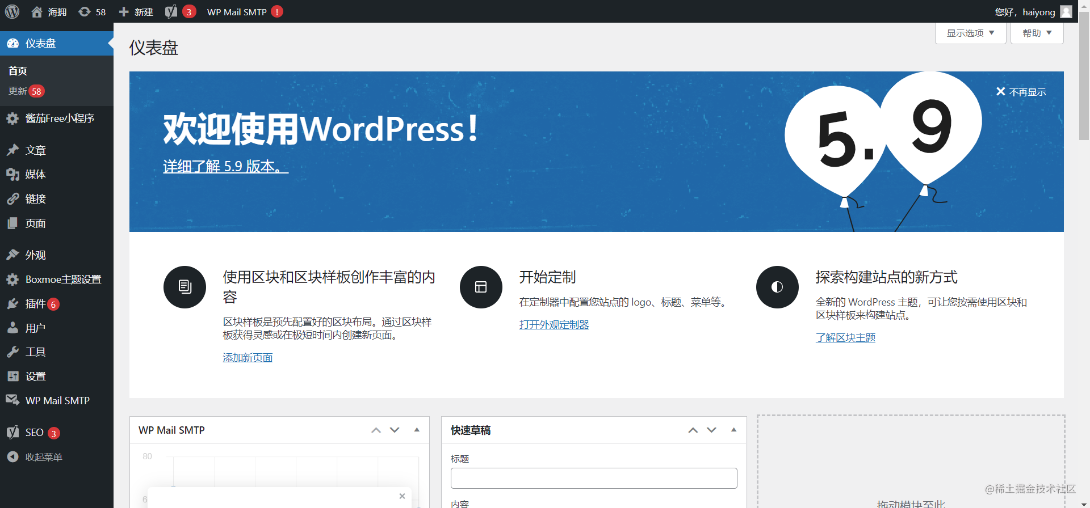Click the round block pattern page icon
The width and height of the screenshot is (1090, 508).
pos(185,287)
